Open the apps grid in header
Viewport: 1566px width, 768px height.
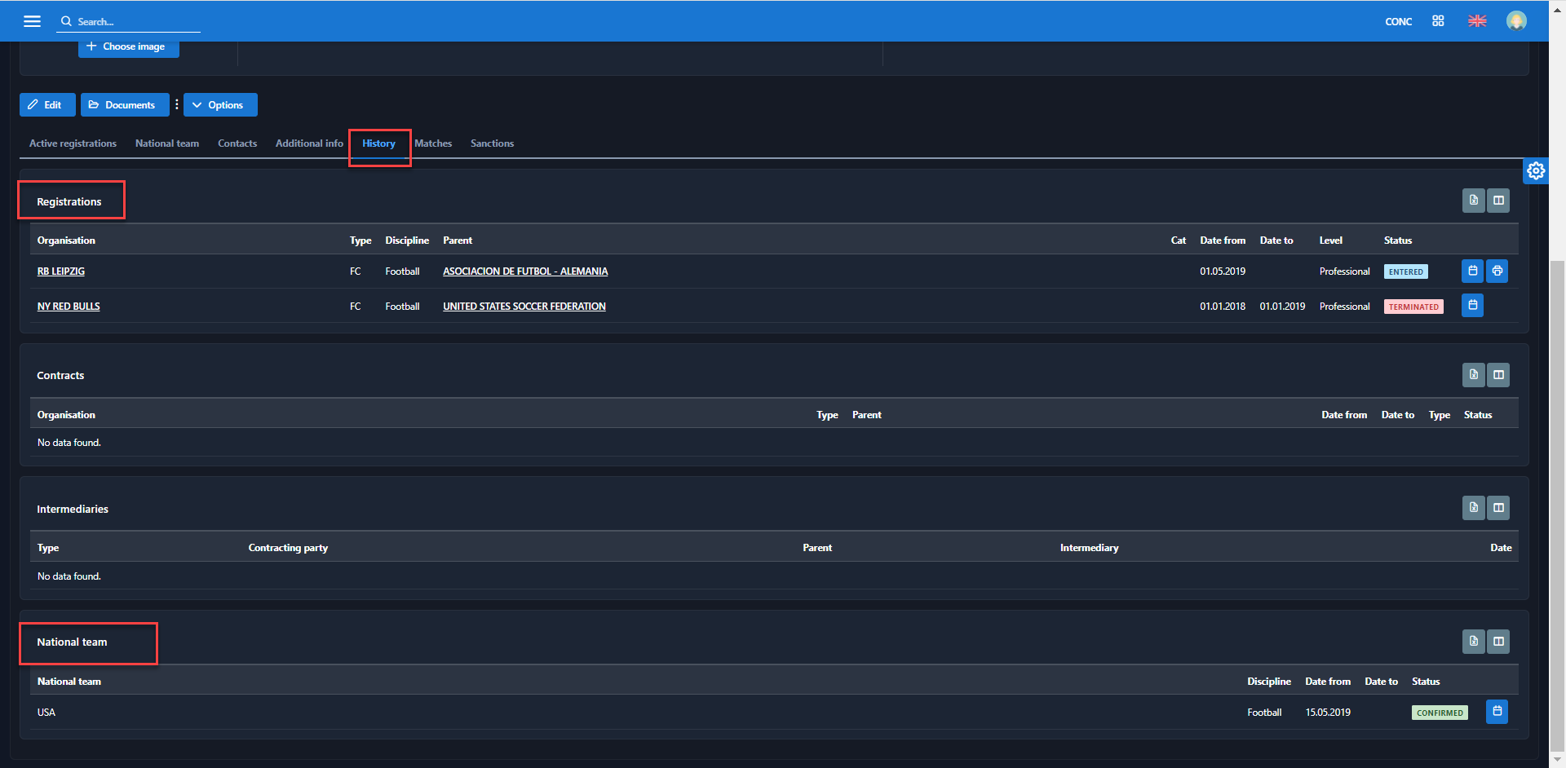[1438, 21]
